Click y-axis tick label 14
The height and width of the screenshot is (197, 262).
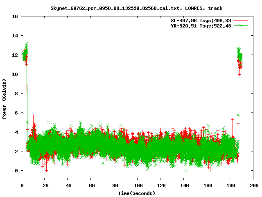coord(15,36)
